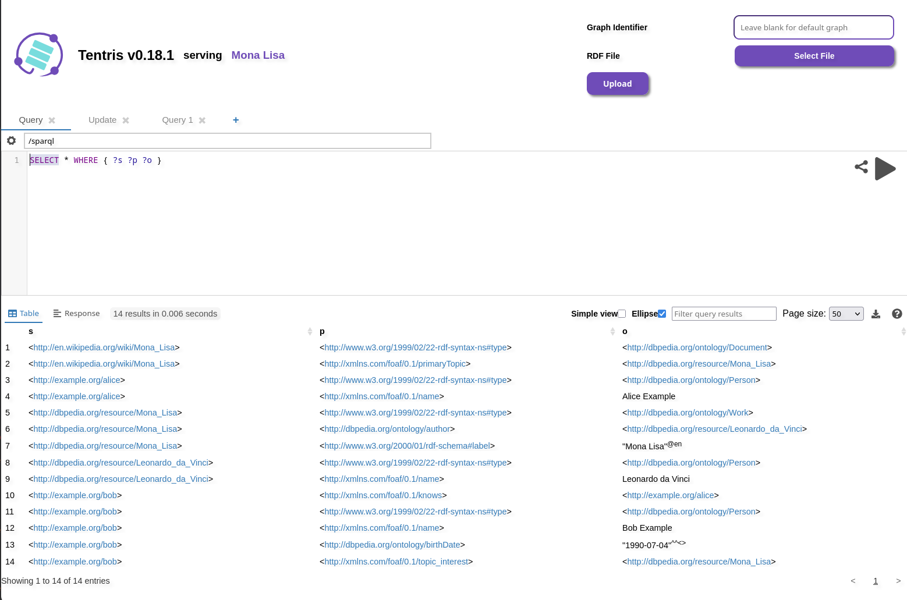Image resolution: width=907 pixels, height=600 pixels.
Task: Show the Response results view
Action: click(x=76, y=313)
